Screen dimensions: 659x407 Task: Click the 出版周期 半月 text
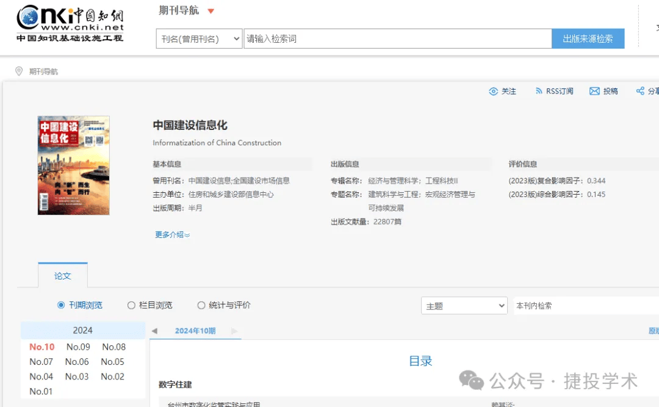coord(195,207)
